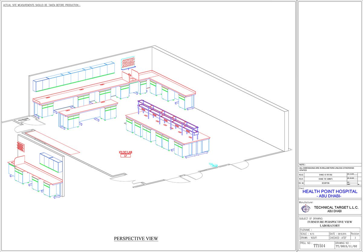The image size is (363, 252).
Task: Click the Technical Target company logo
Action: click(x=306, y=209)
